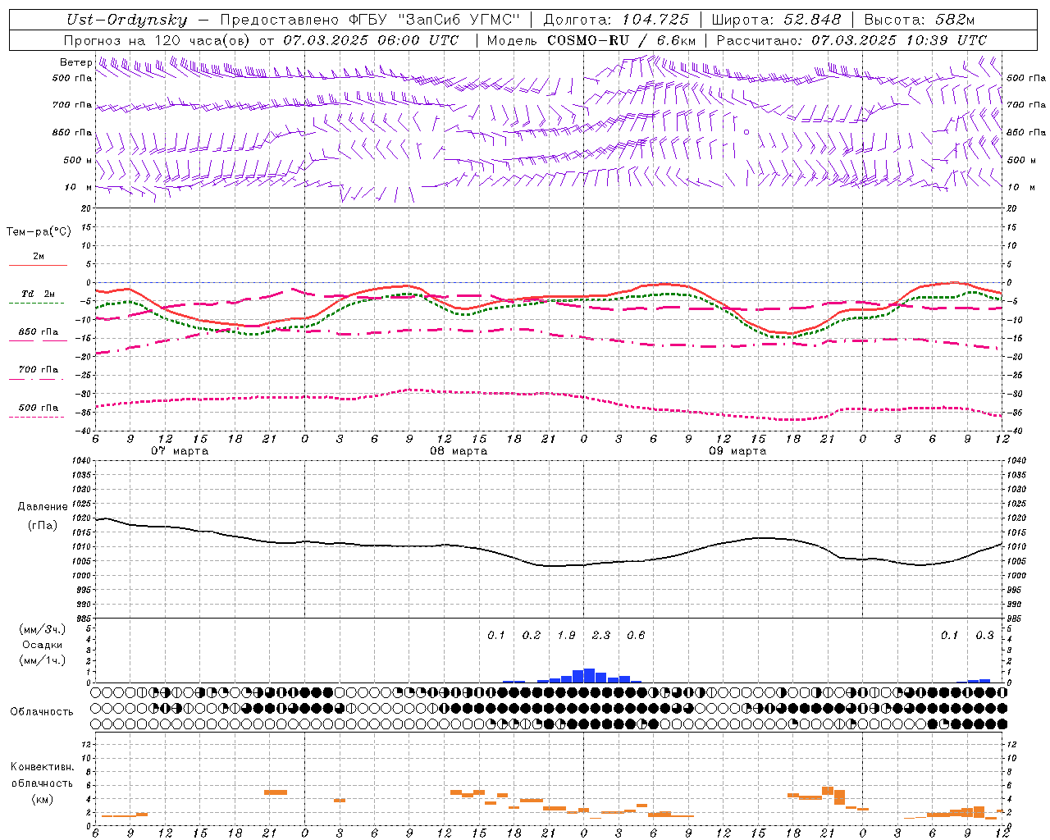Image resolution: width=1050 pixels, height=840 pixels.
Task: Click the date label 08 марта
Action: point(459,451)
